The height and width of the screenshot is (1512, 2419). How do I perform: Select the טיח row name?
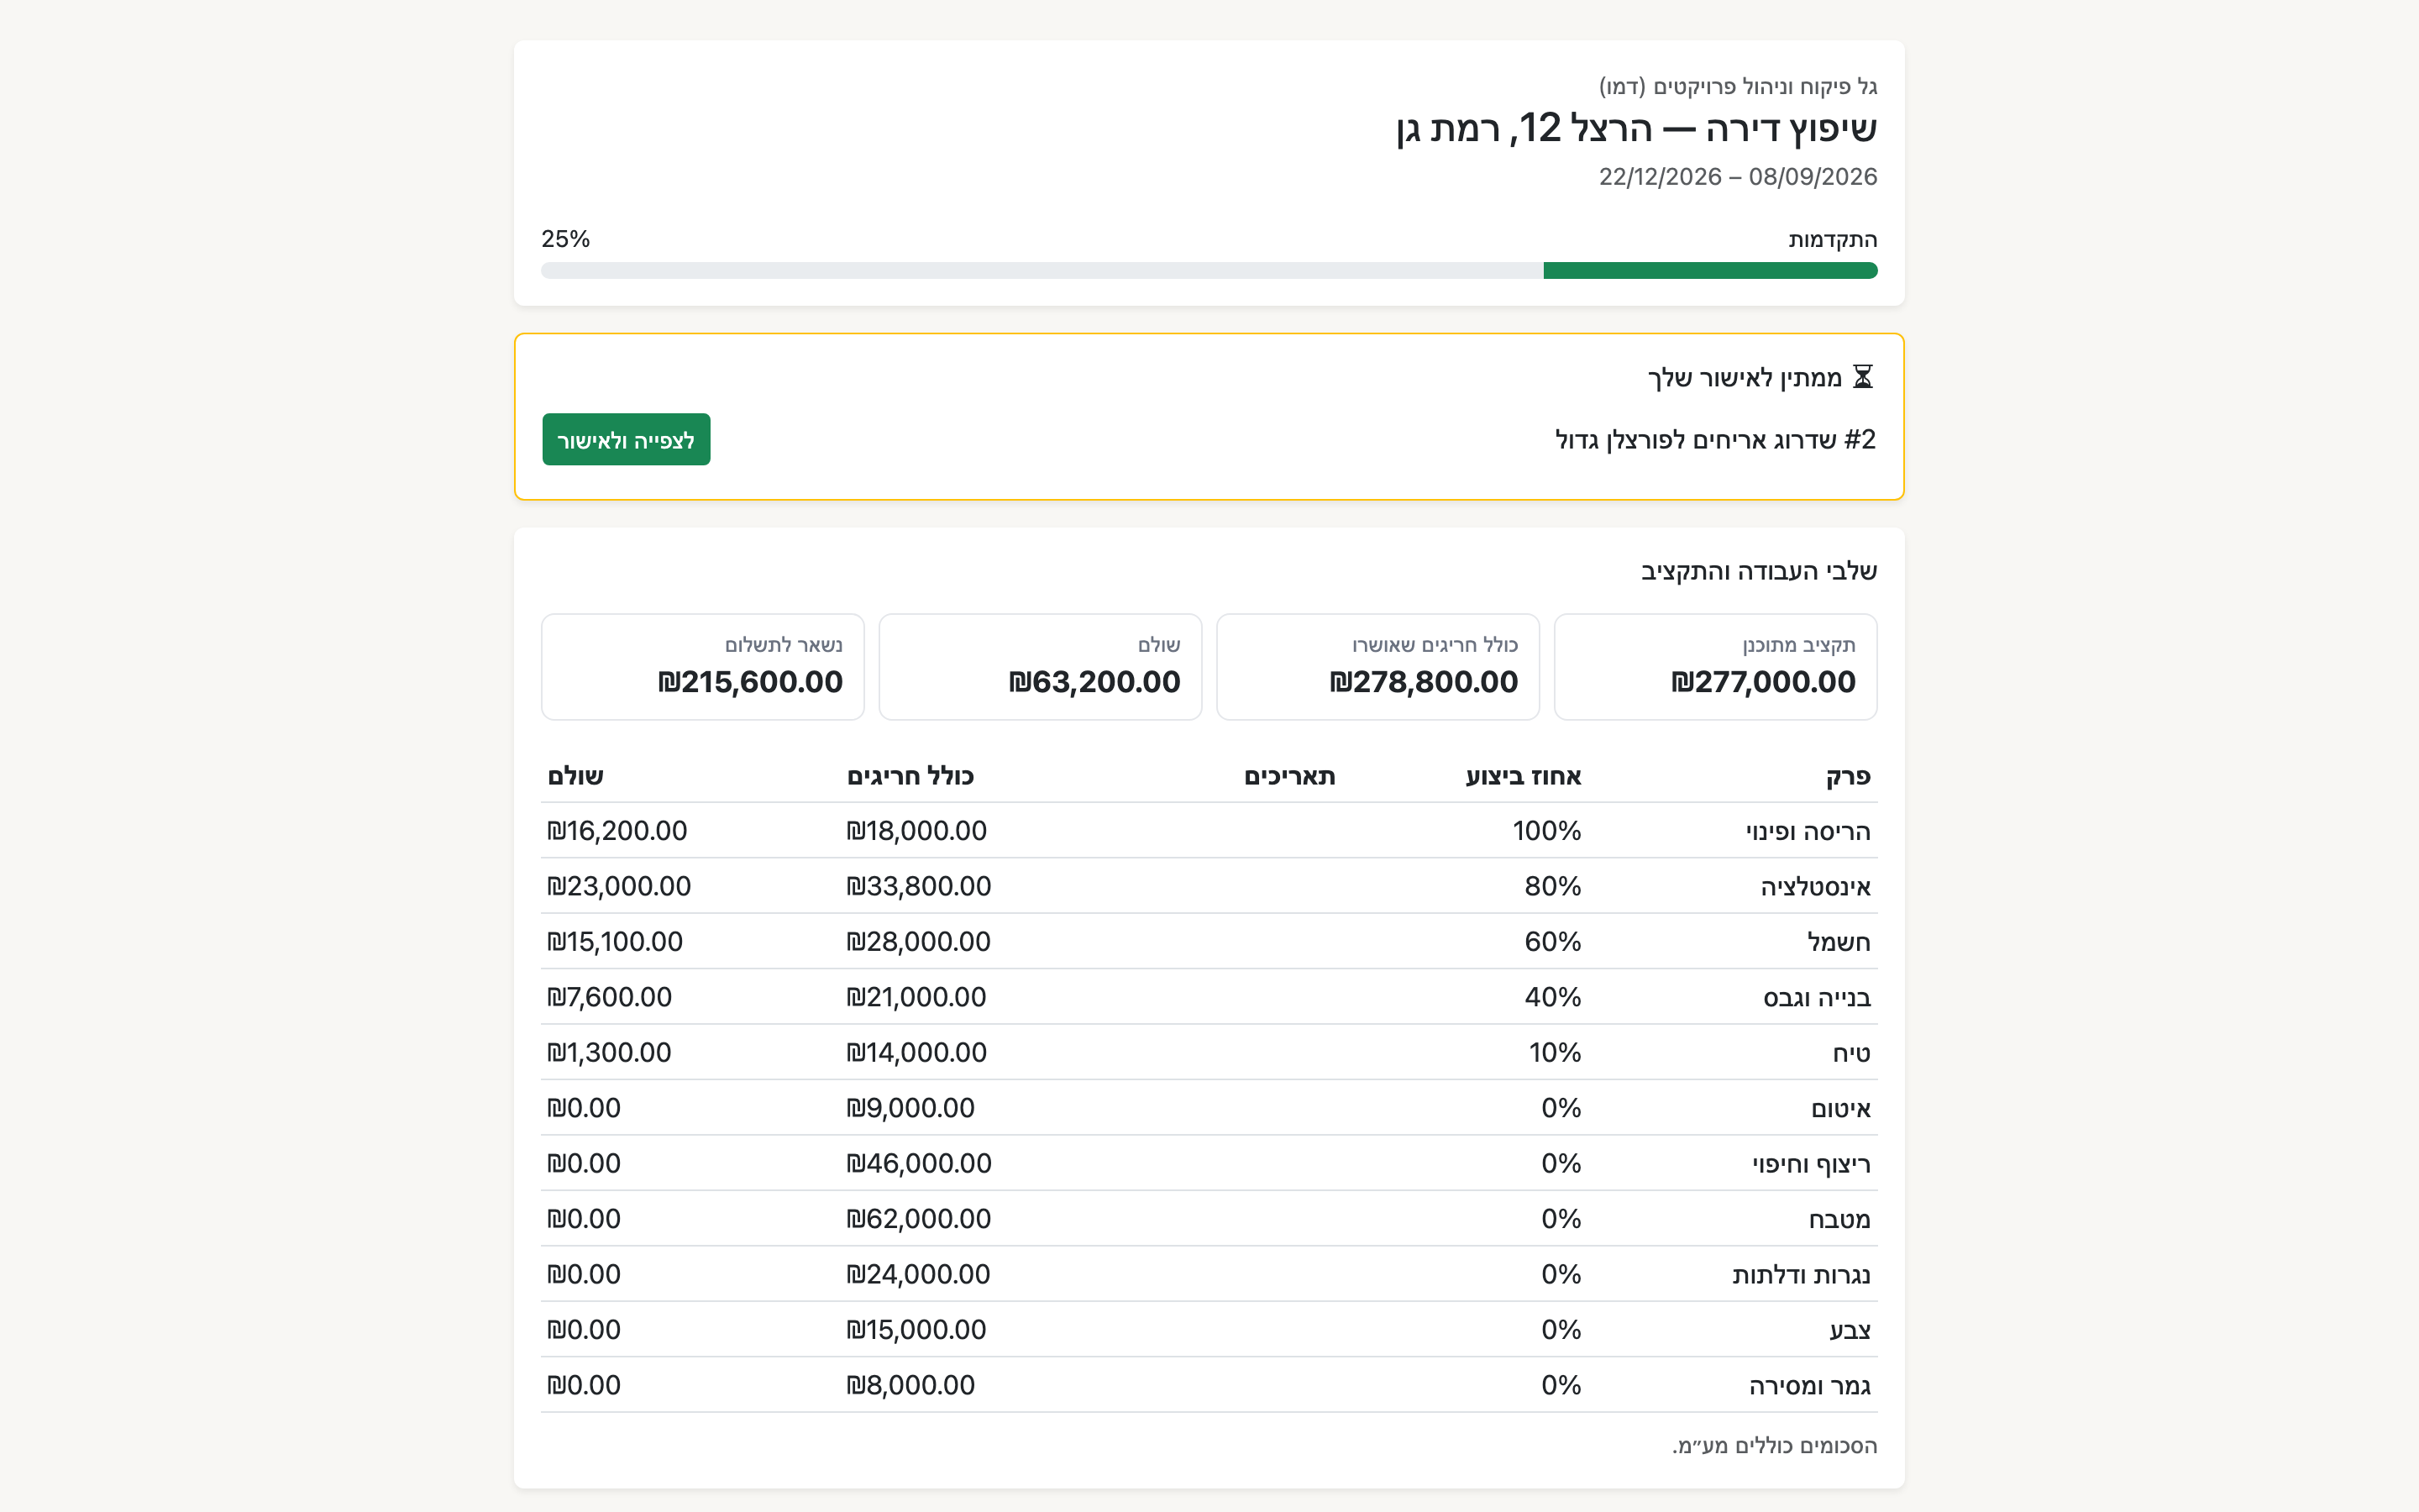pos(1851,1053)
